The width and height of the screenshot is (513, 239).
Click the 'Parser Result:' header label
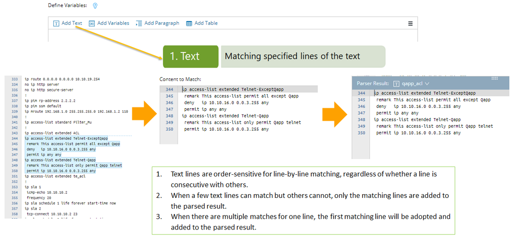point(373,84)
